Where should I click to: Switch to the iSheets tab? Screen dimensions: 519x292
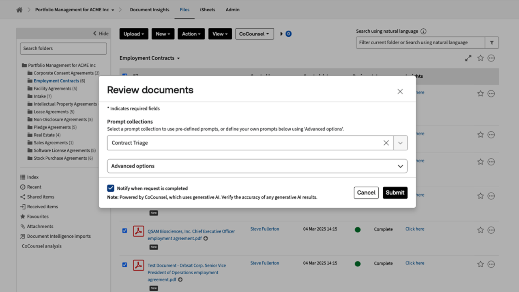pyautogui.click(x=208, y=10)
